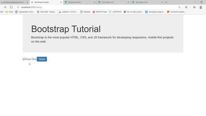
Task: Reload the current page
Action: click(11, 7)
